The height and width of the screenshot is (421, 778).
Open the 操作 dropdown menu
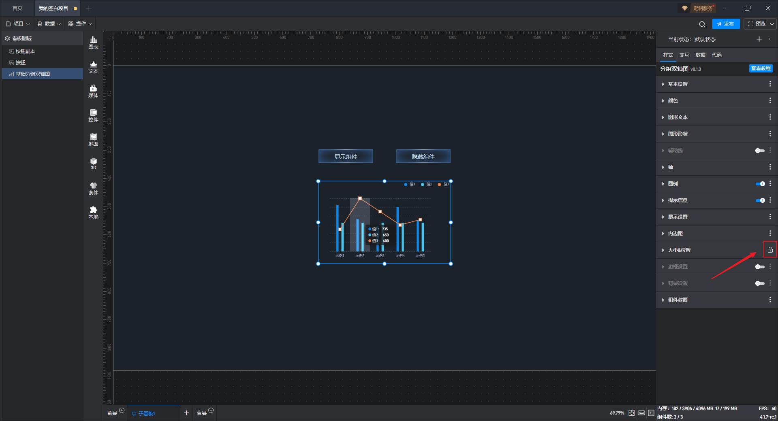point(80,24)
